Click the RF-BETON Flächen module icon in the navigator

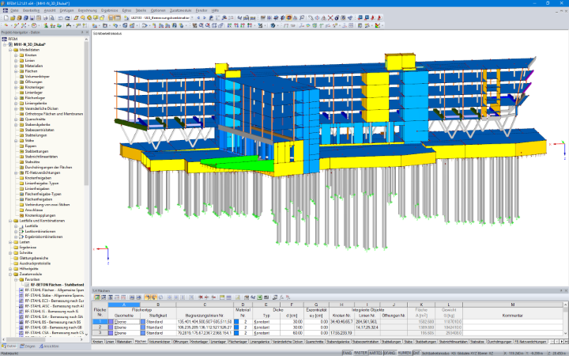27,285
